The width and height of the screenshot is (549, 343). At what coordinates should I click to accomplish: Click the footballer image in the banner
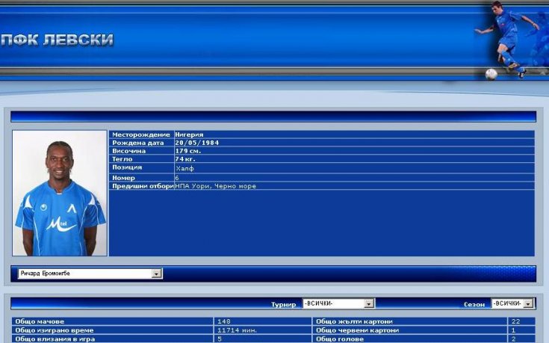point(508,40)
